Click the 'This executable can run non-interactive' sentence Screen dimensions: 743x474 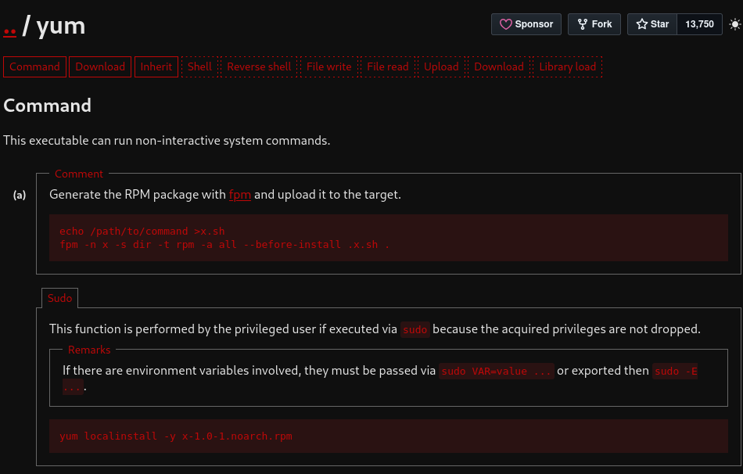point(167,141)
